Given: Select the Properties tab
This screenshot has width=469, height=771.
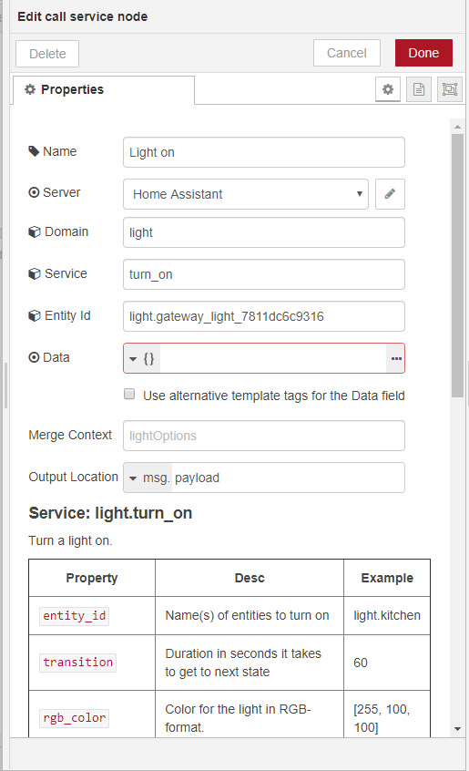Looking at the screenshot, I should 104,90.
